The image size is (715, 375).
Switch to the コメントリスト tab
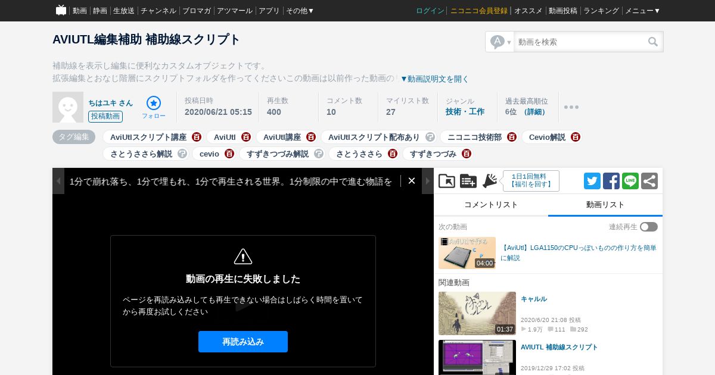pyautogui.click(x=491, y=205)
